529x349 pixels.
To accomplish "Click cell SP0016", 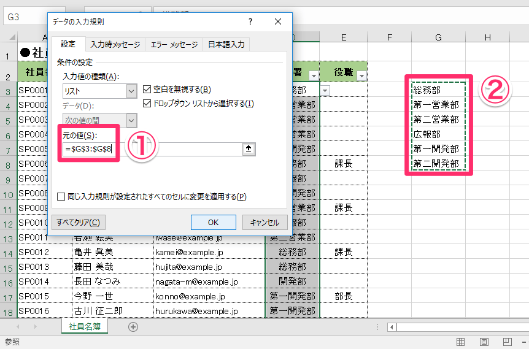I will [x=45, y=311].
